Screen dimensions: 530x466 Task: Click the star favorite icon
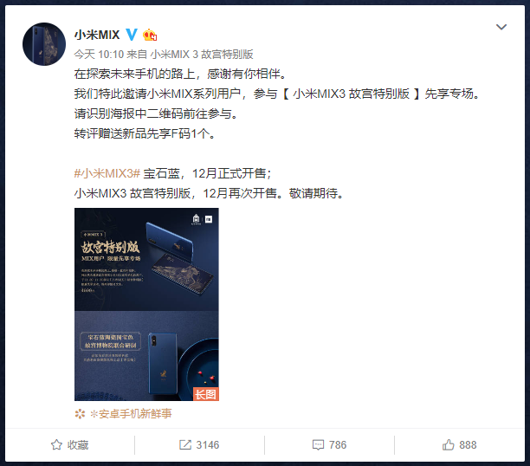tap(56, 444)
